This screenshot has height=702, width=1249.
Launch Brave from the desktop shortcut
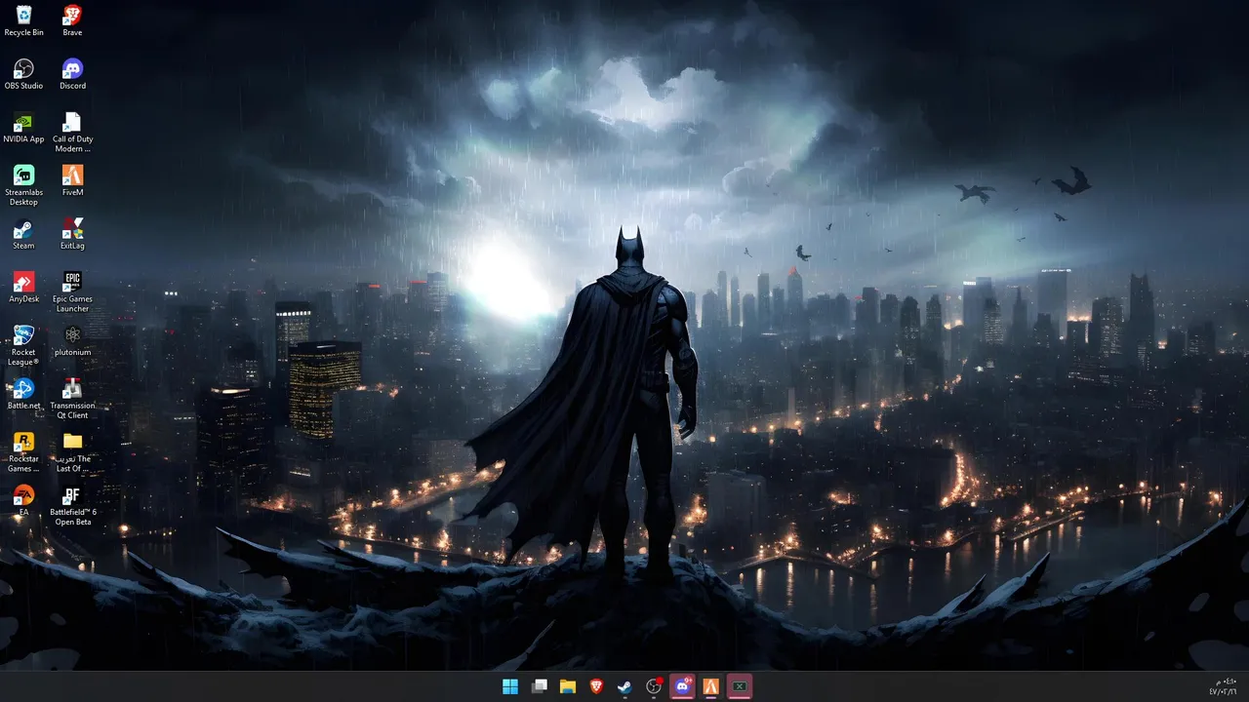pyautogui.click(x=72, y=20)
